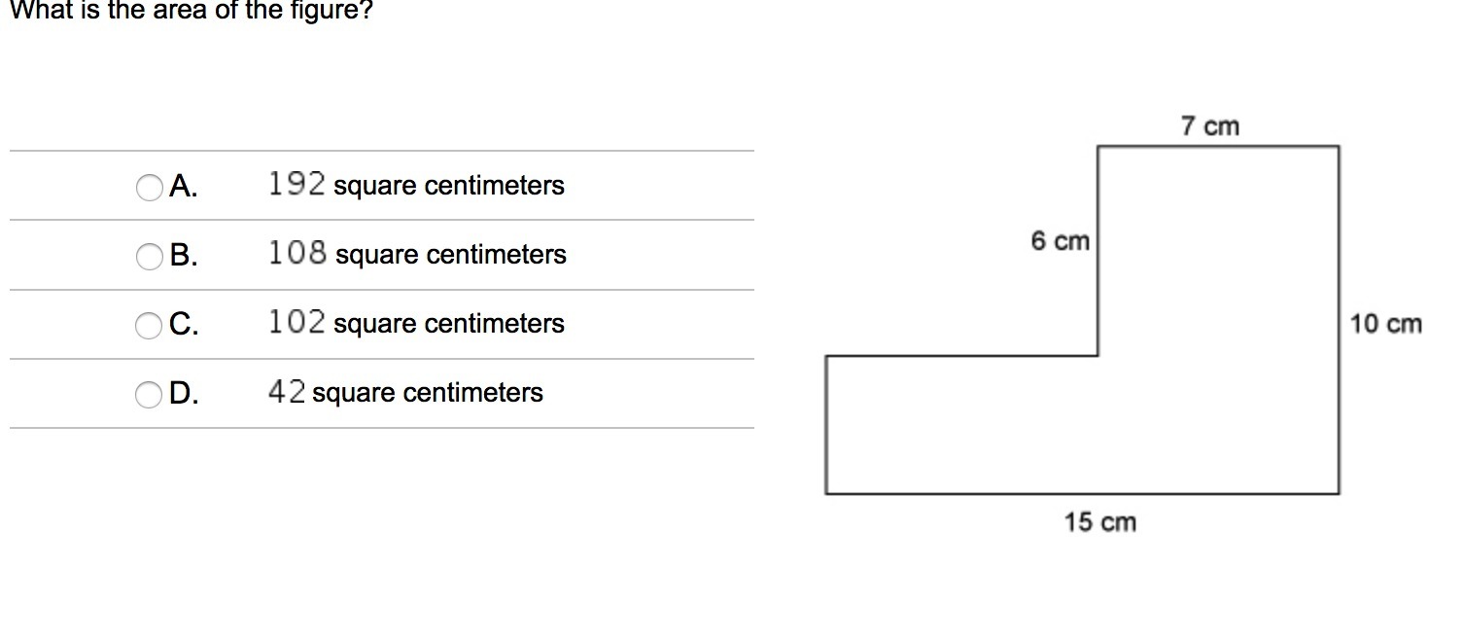This screenshot has height=638, width=1464.
Task: Pick the option D radio button
Action: 150,394
